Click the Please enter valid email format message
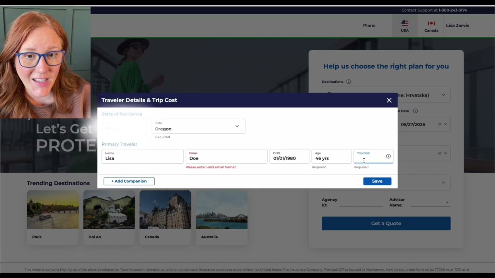Image resolution: width=495 pixels, height=278 pixels. (x=211, y=167)
